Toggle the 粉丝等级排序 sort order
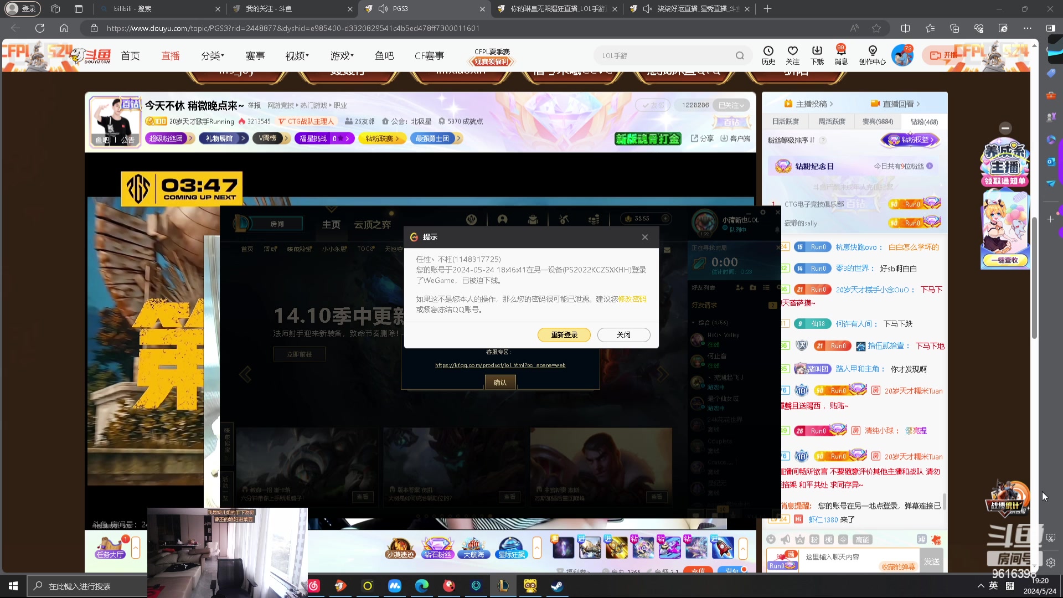 coord(791,140)
